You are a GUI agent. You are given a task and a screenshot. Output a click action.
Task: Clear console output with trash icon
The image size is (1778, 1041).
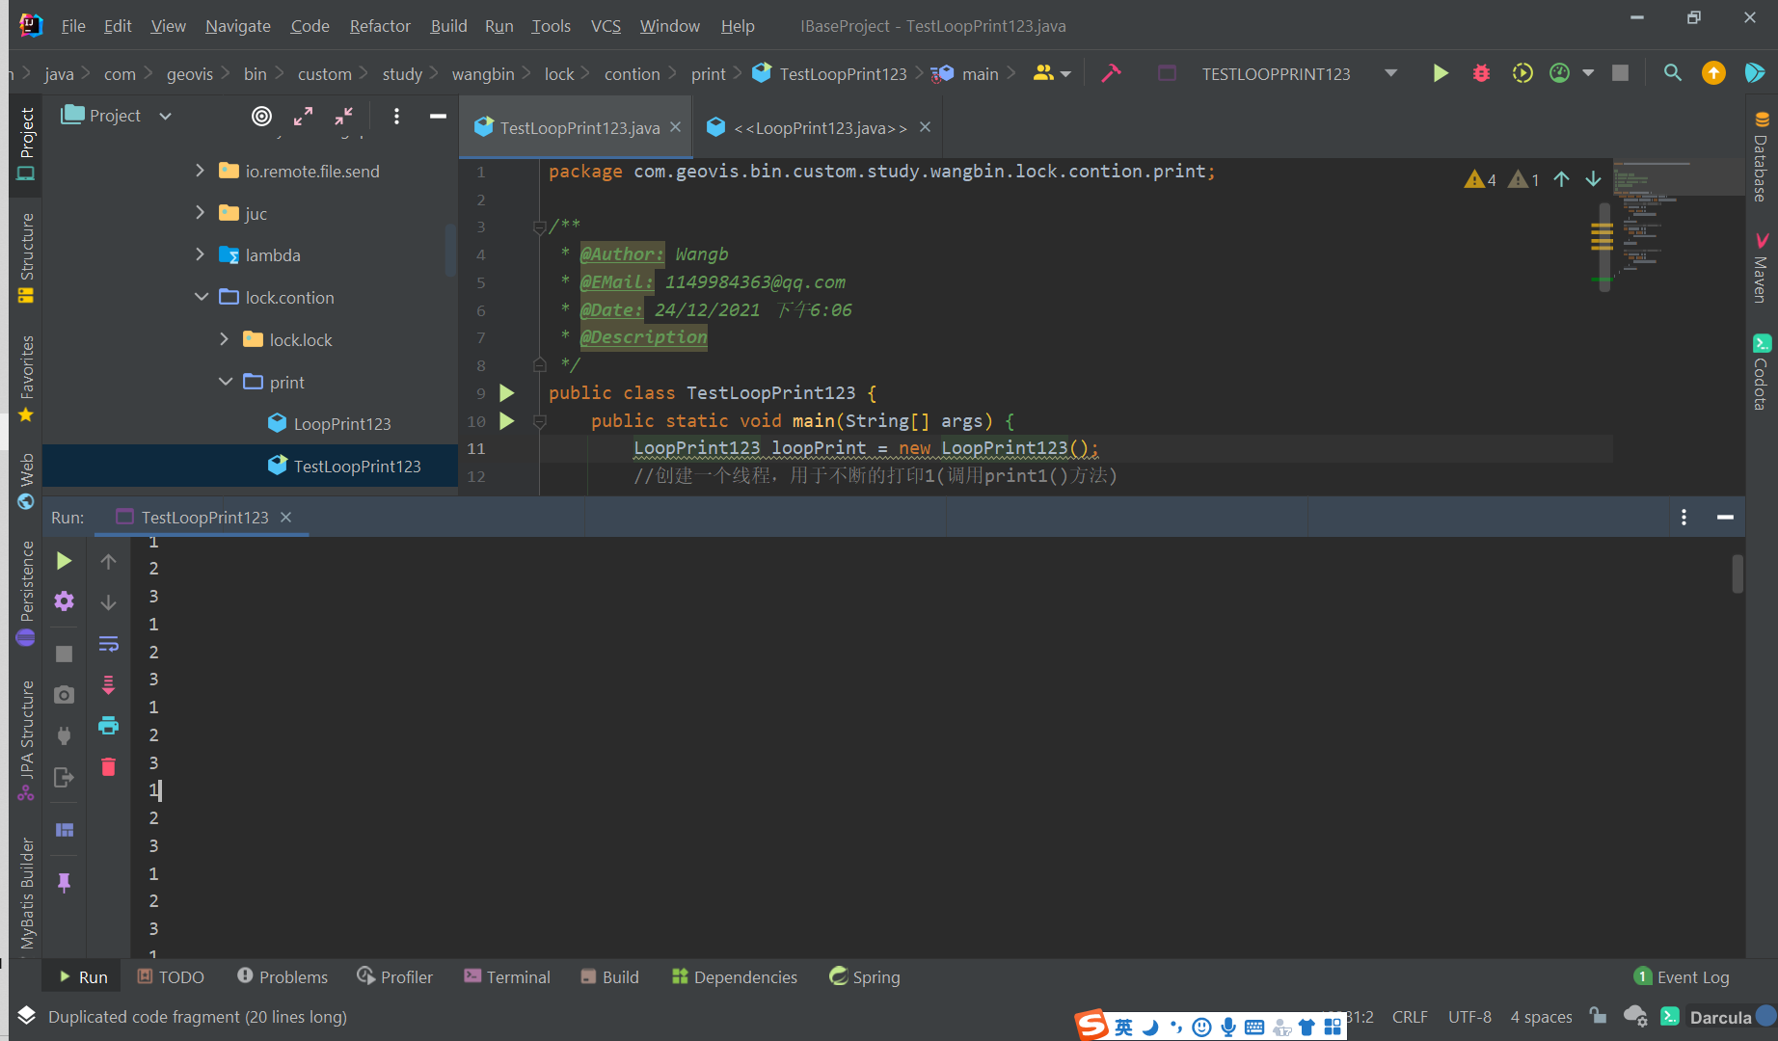108,766
